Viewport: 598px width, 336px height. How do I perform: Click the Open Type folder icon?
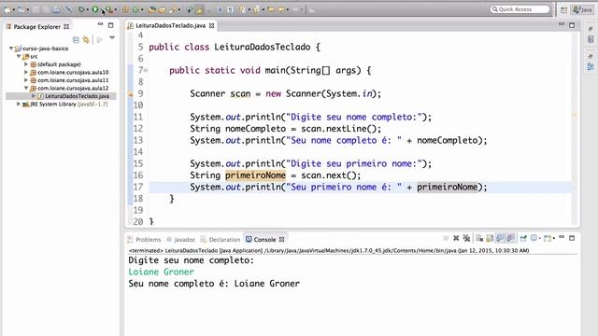click(x=151, y=9)
